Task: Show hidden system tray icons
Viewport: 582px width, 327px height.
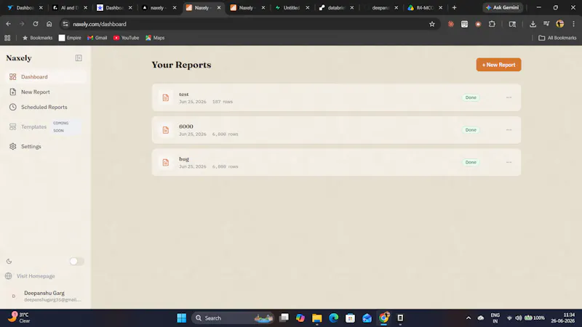Action: [x=469, y=318]
